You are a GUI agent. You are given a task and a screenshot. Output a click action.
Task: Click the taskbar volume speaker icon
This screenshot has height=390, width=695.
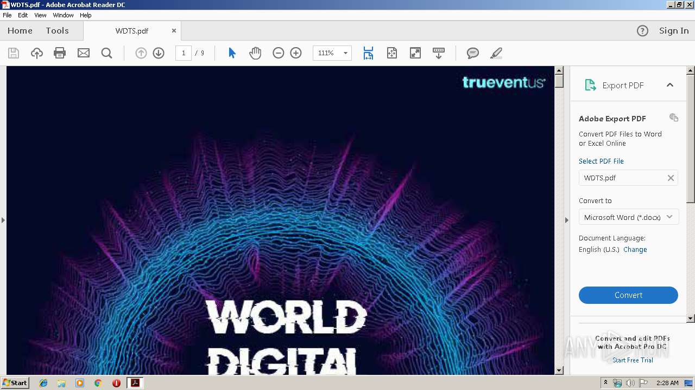coord(630,383)
